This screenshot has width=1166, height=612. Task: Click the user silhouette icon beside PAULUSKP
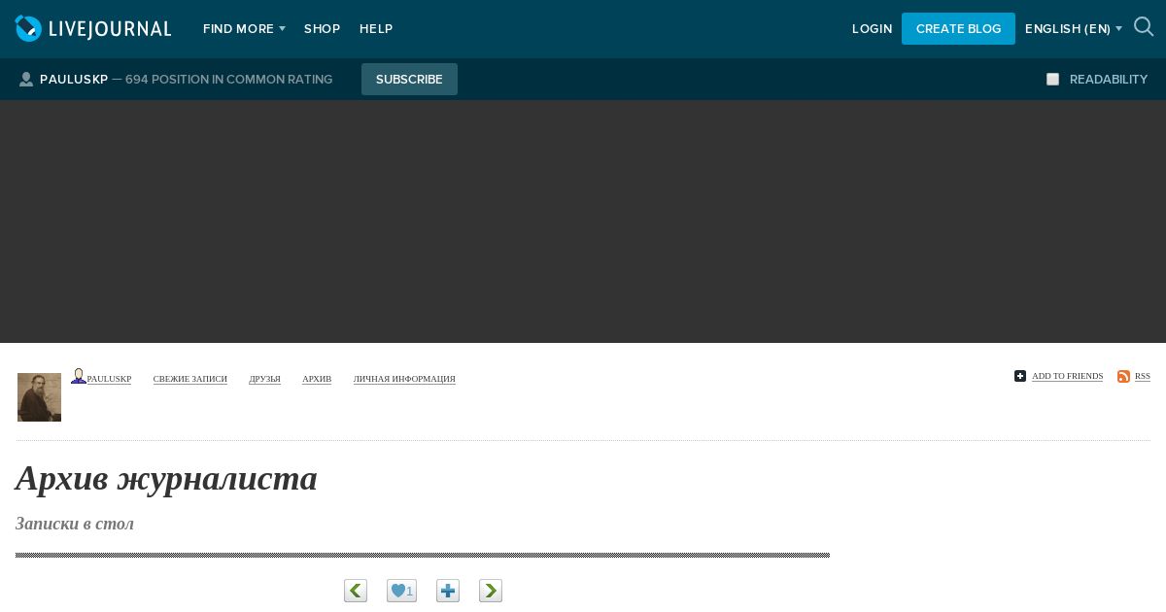[x=26, y=80]
